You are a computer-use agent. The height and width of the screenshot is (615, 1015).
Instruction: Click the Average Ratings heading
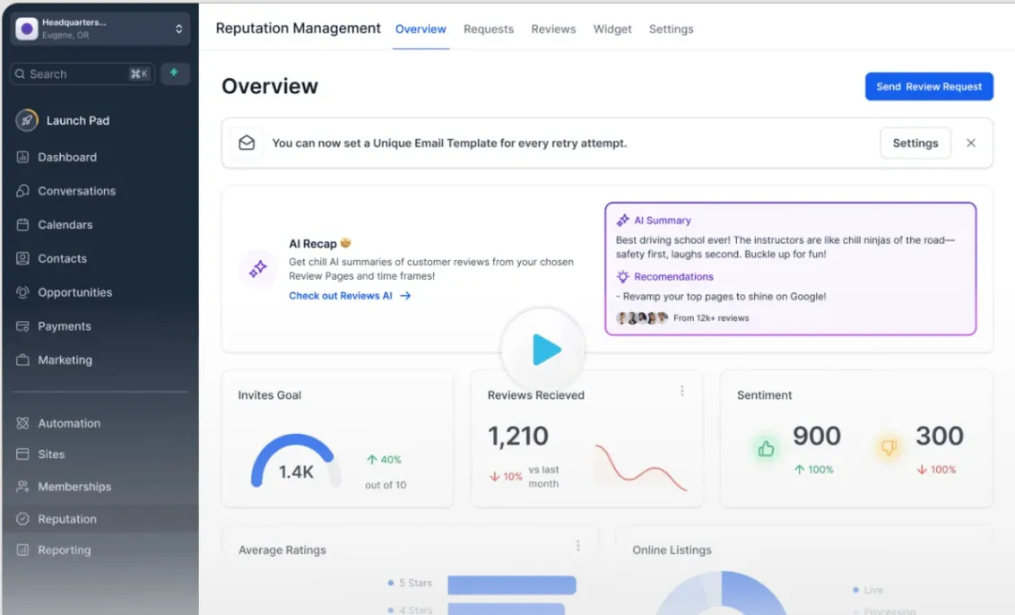(282, 550)
